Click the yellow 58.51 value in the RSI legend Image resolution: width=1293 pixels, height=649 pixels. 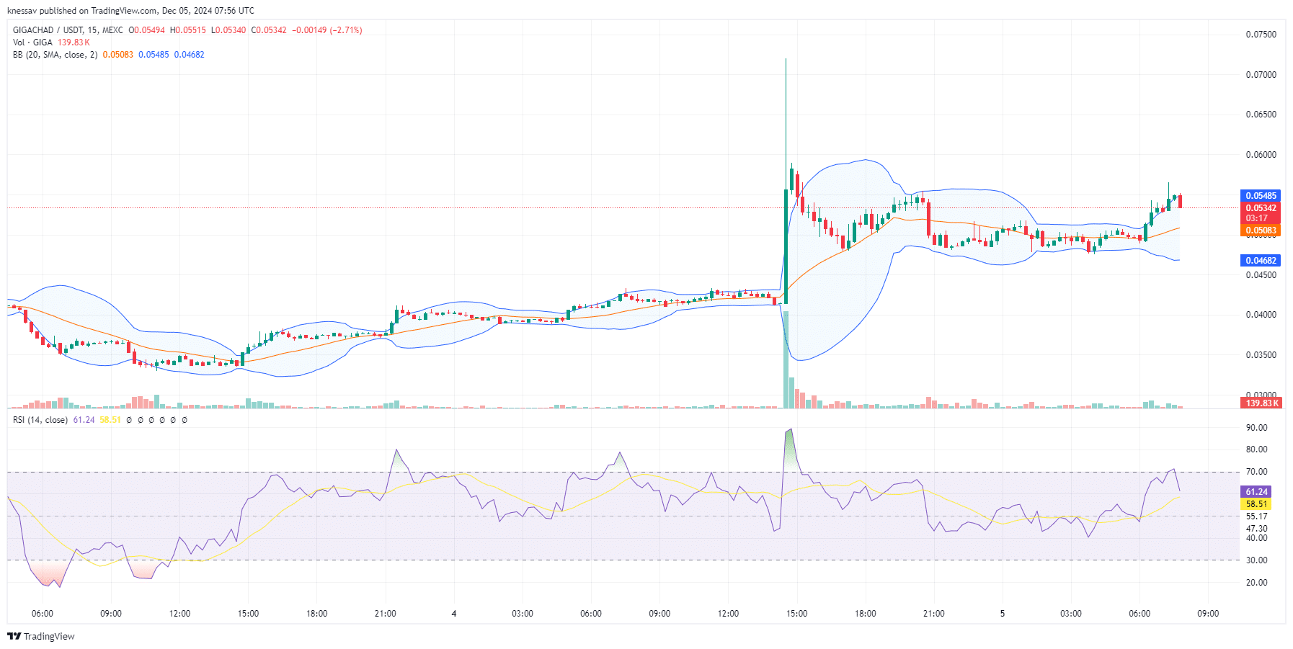pos(110,420)
